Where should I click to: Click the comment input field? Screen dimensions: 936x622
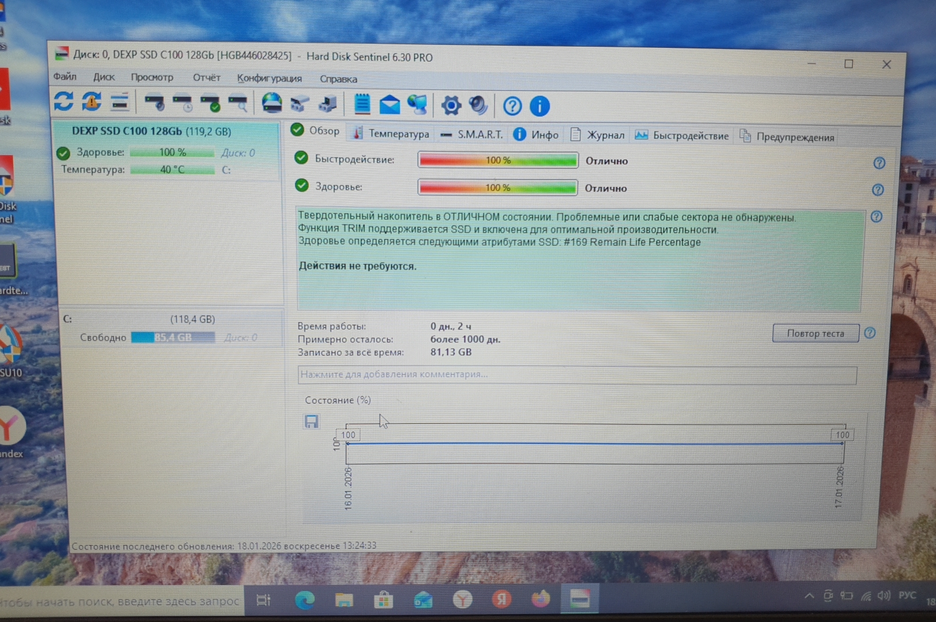576,374
